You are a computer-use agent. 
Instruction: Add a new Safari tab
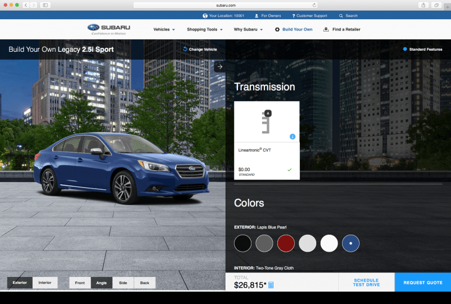pos(448,7)
